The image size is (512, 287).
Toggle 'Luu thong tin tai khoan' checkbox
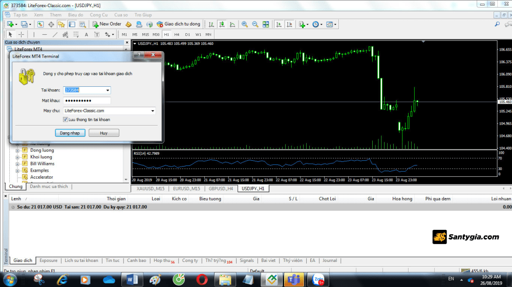[x=66, y=119]
